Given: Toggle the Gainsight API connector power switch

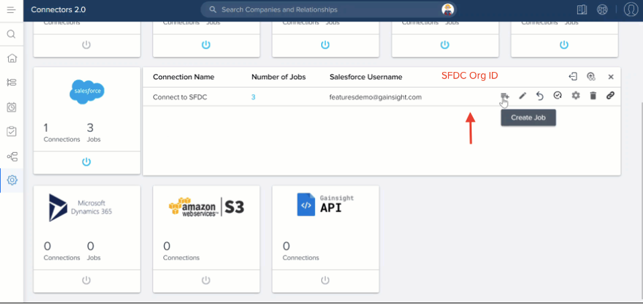Looking at the screenshot, I should tap(325, 280).
